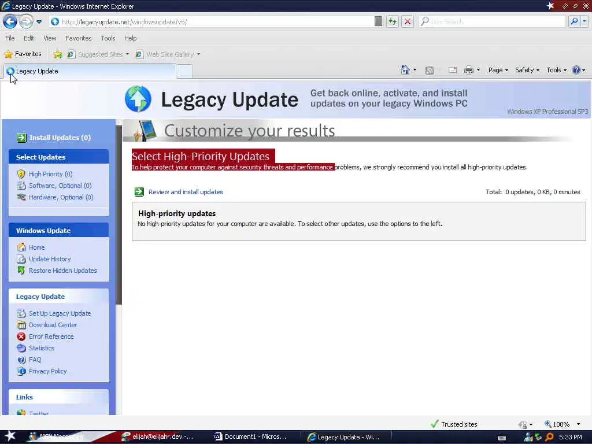
Task: Click Install Updates (0) link
Action: coord(60,138)
